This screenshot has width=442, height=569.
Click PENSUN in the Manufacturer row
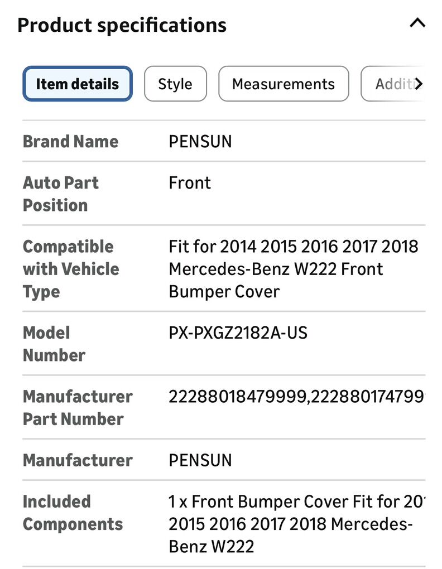(x=200, y=460)
